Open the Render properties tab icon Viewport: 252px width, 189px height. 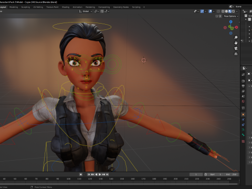pos(243,81)
